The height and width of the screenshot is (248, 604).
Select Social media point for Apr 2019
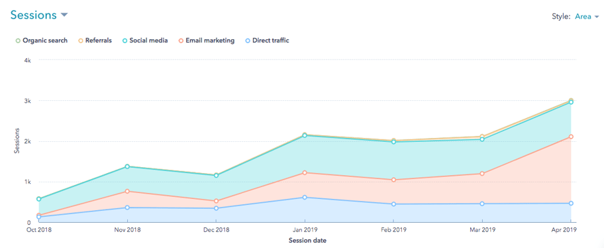[x=571, y=102]
